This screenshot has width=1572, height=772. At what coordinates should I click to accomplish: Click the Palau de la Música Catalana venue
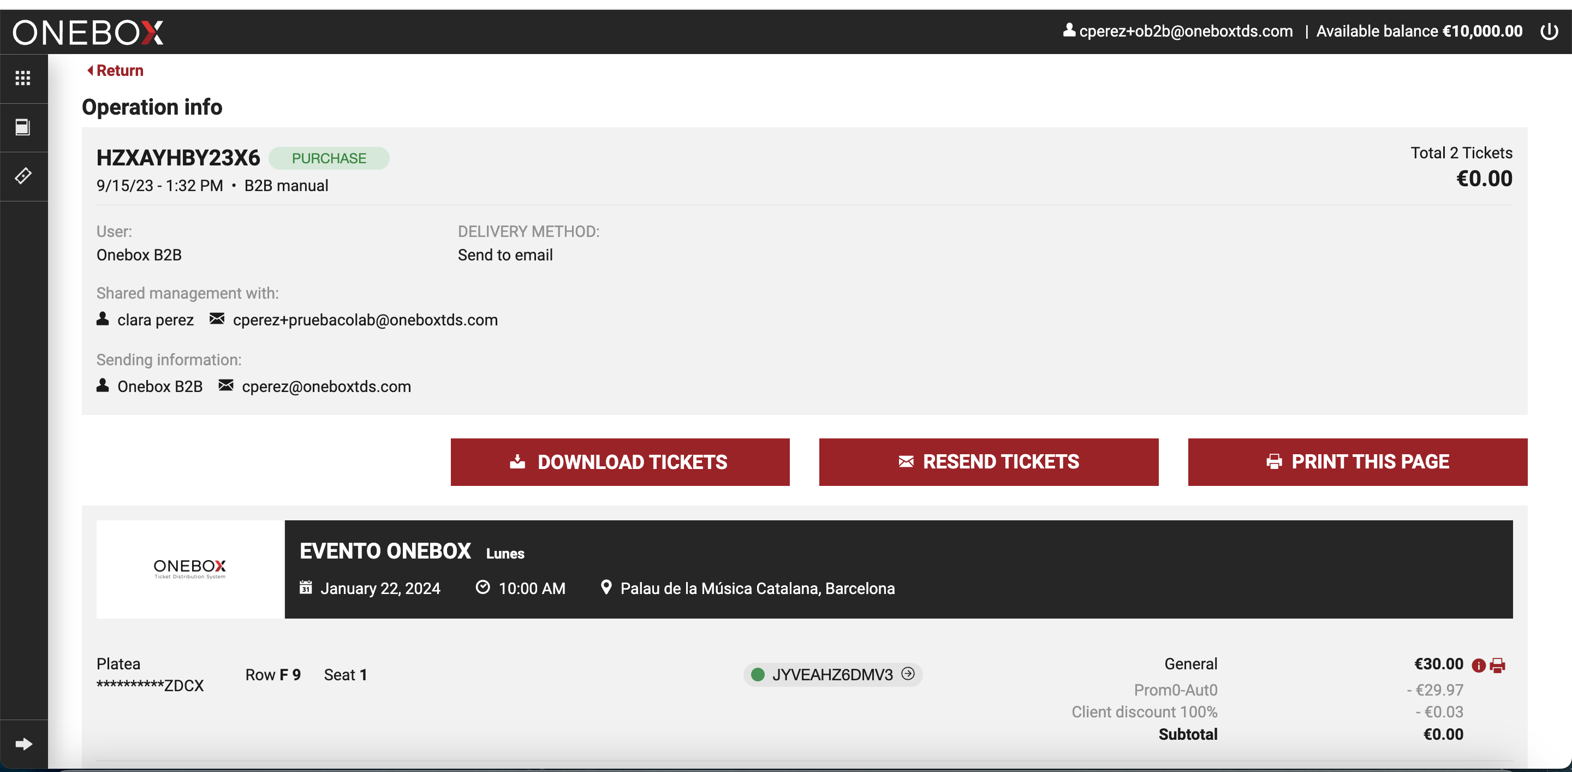pos(757,589)
